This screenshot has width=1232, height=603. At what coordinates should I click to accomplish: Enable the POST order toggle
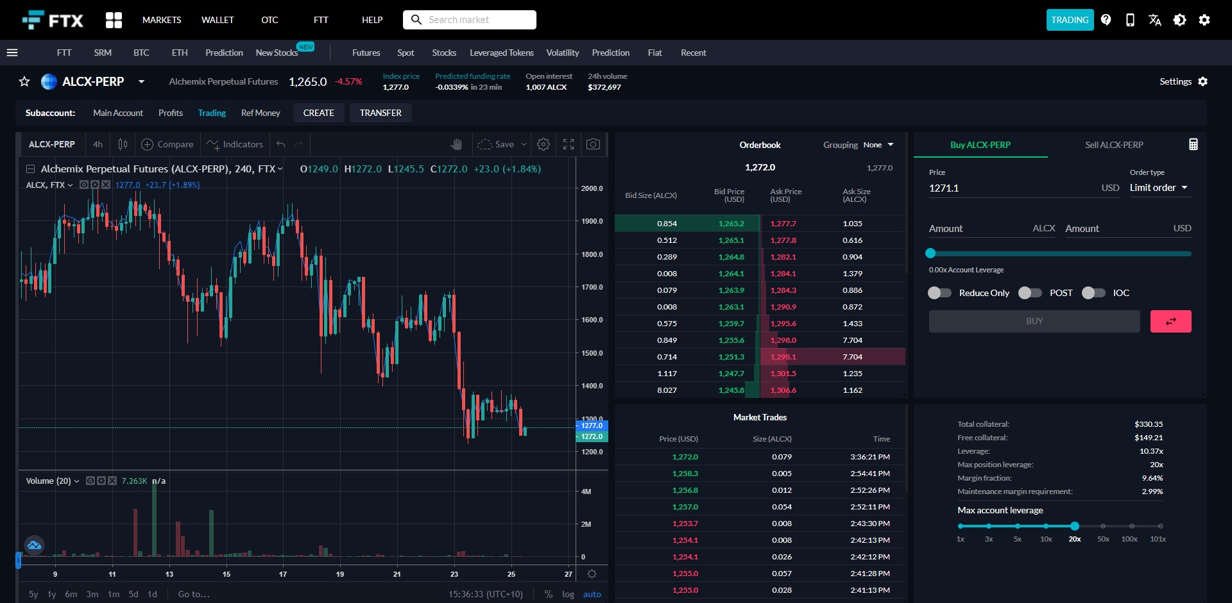coord(1030,293)
